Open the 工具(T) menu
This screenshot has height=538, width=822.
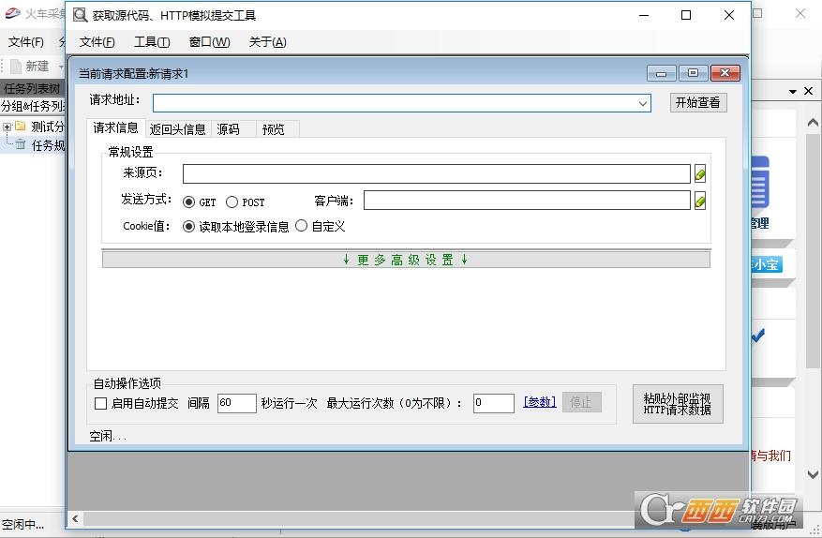click(x=152, y=42)
